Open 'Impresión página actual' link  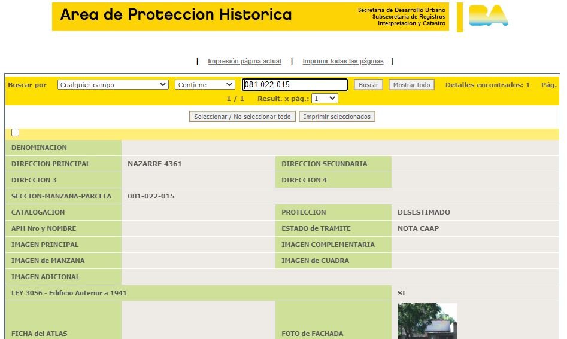(x=244, y=61)
